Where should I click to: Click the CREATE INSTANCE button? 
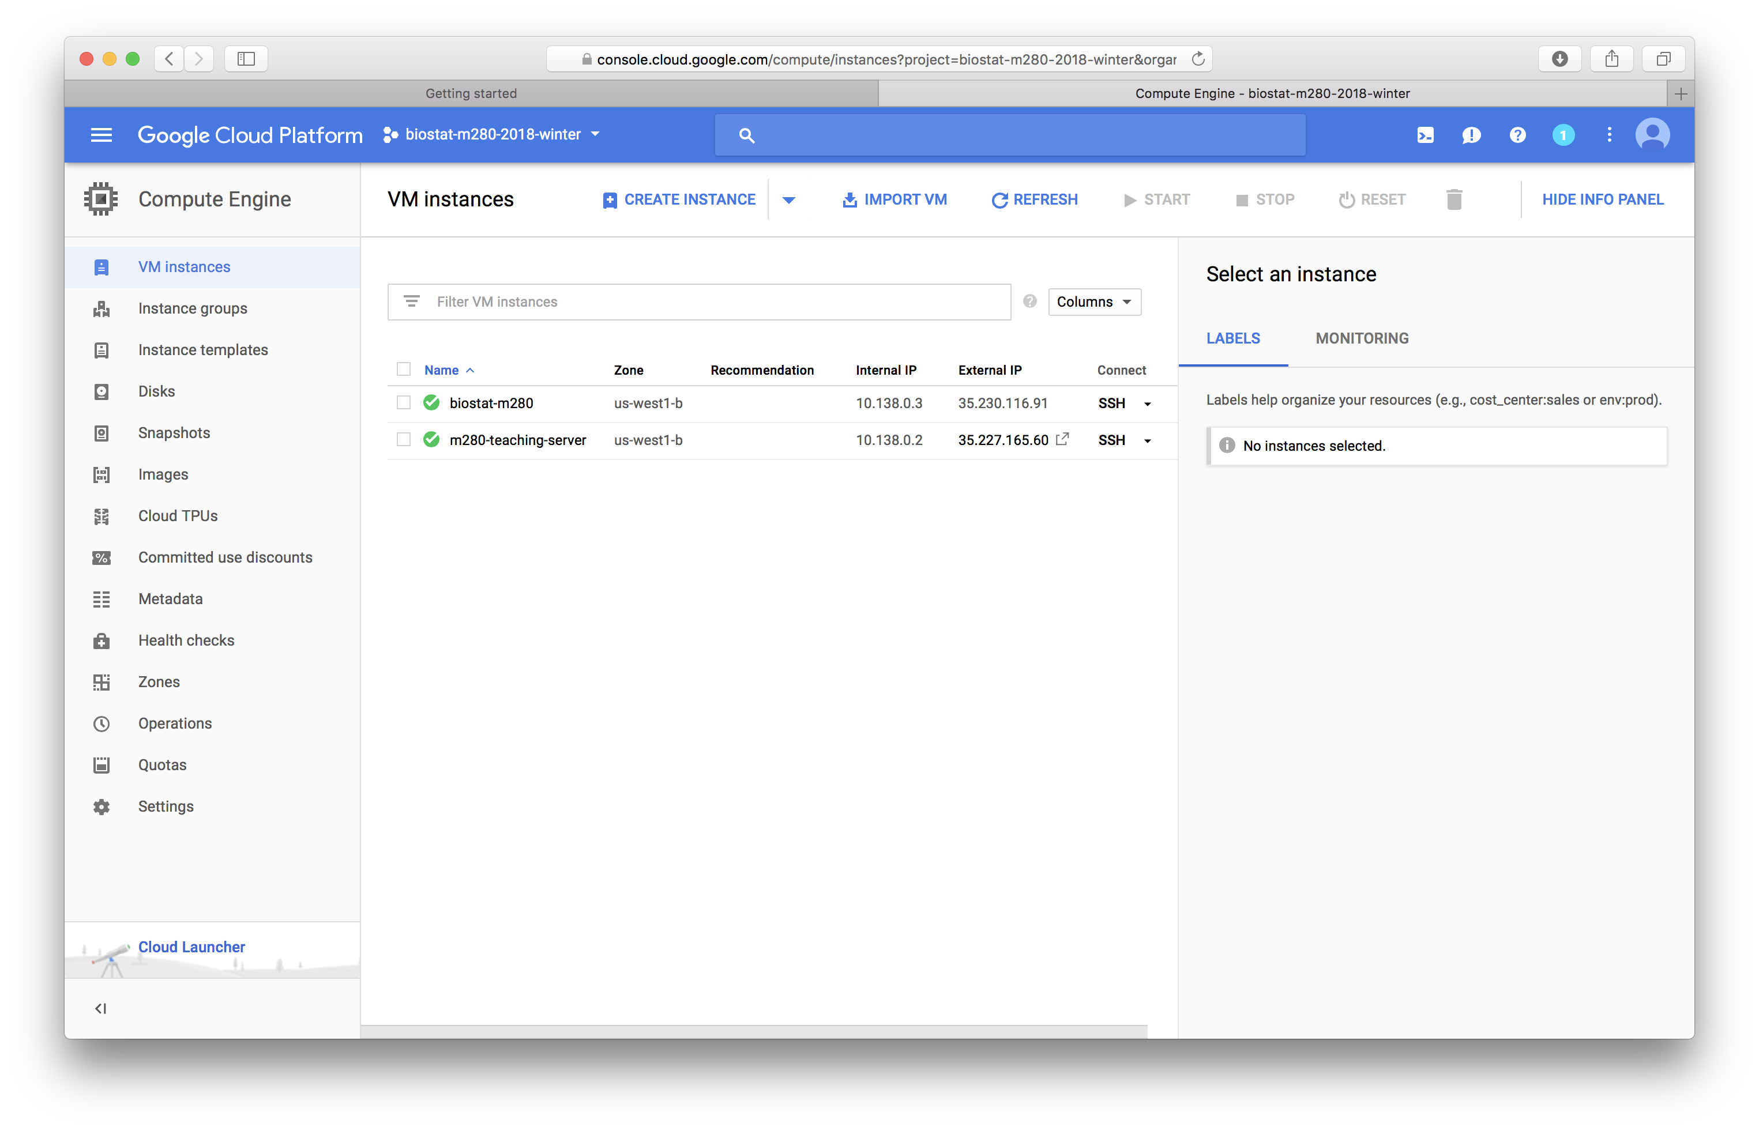[679, 200]
